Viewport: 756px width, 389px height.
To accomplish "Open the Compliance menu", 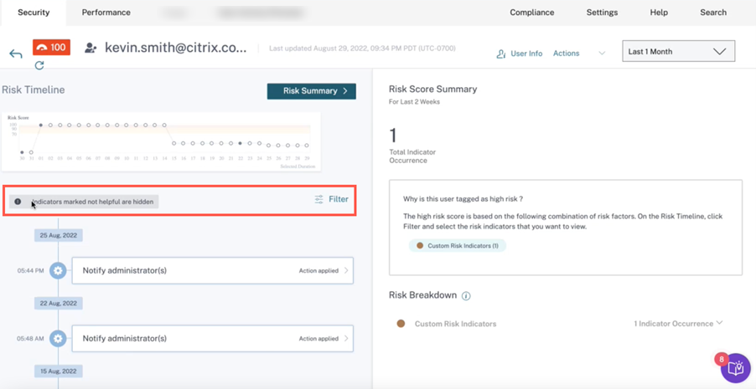I will point(531,13).
